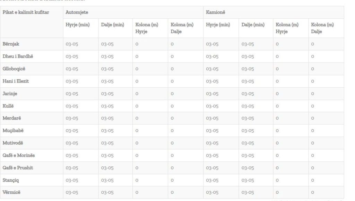Image resolution: width=355 pixels, height=201 pixels.
Task: Select the Kullë row label
Action: 8,106
